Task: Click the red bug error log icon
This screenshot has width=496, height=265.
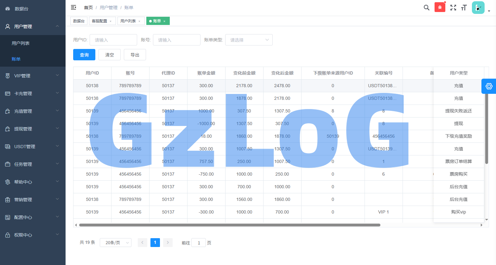Action: point(440,7)
